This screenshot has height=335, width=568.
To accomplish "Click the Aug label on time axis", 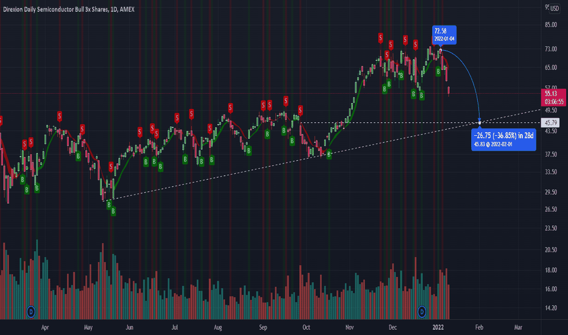I will pyautogui.click(x=218, y=328).
